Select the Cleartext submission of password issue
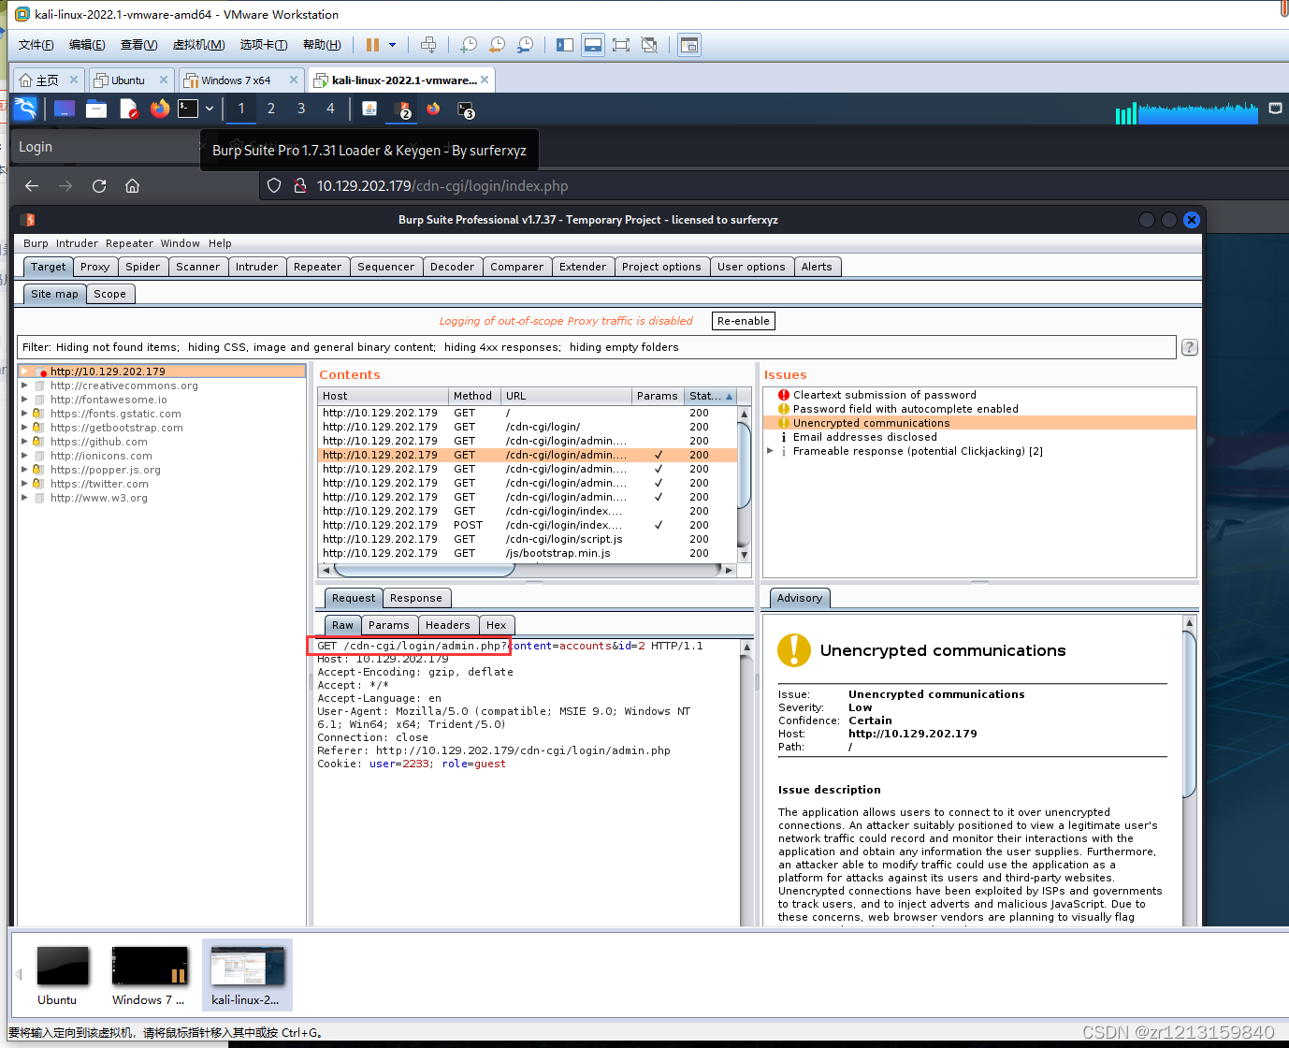The width and height of the screenshot is (1289, 1048). 884,395
